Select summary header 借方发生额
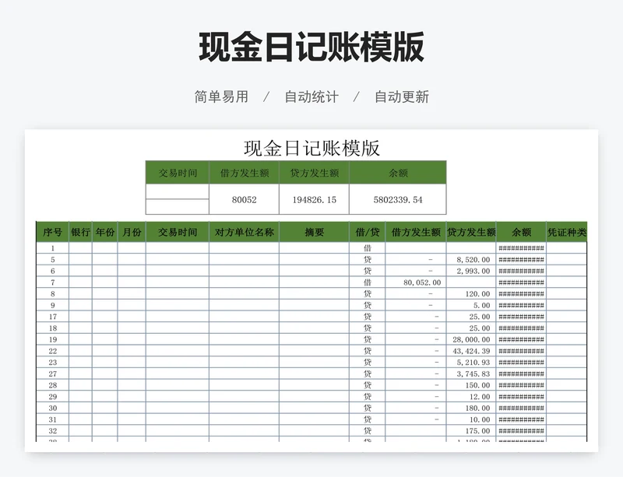Screen dimensions: 623x477 [x=245, y=173]
